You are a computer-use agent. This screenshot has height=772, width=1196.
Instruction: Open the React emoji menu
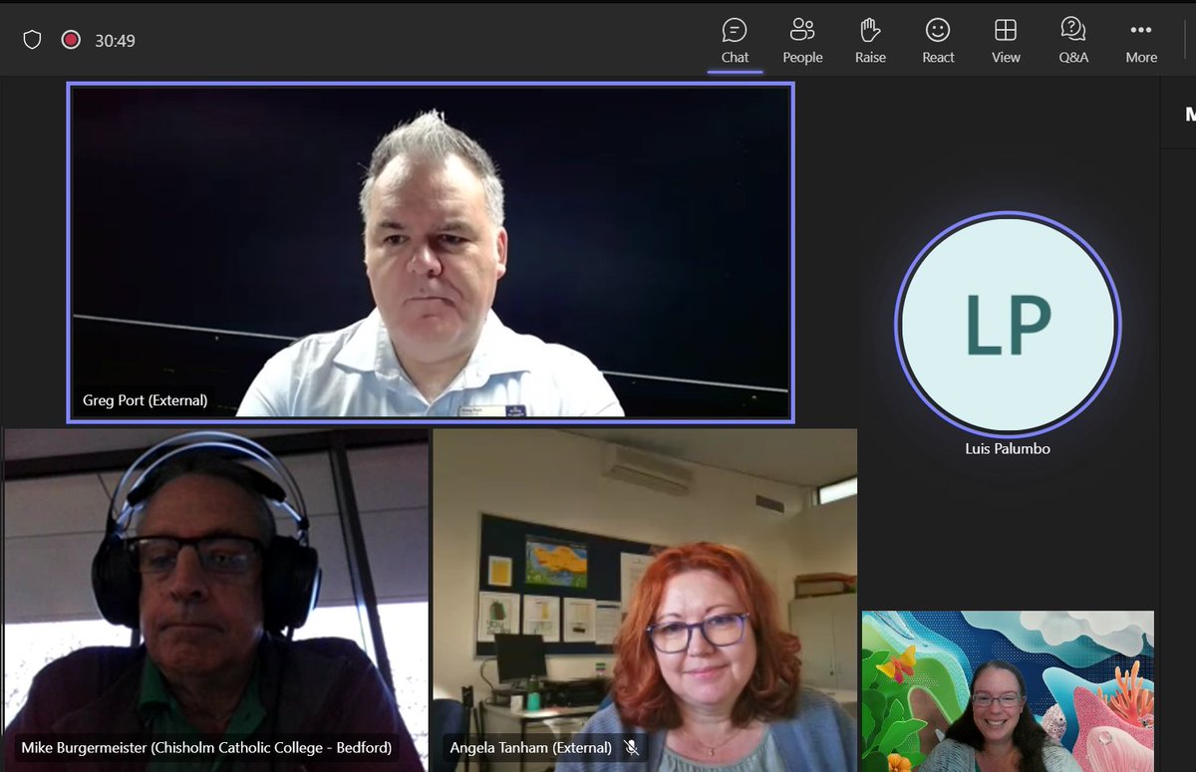coord(938,41)
